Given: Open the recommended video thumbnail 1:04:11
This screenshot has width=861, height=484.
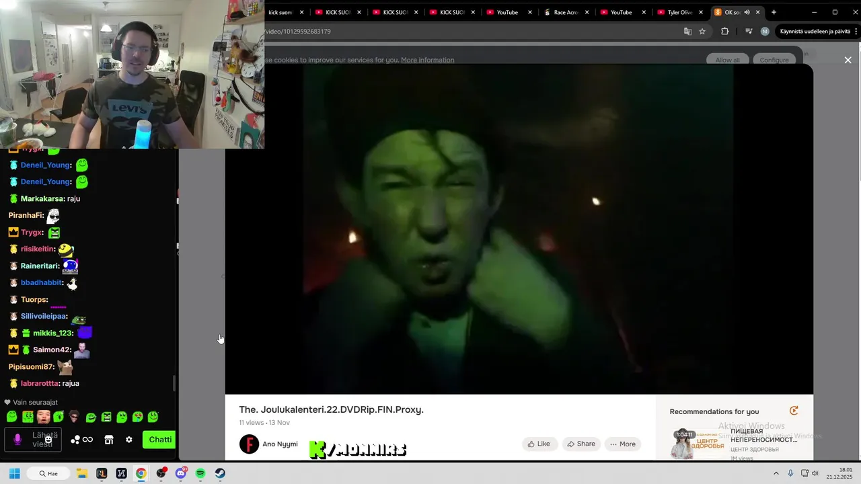Looking at the screenshot, I should coord(698,444).
